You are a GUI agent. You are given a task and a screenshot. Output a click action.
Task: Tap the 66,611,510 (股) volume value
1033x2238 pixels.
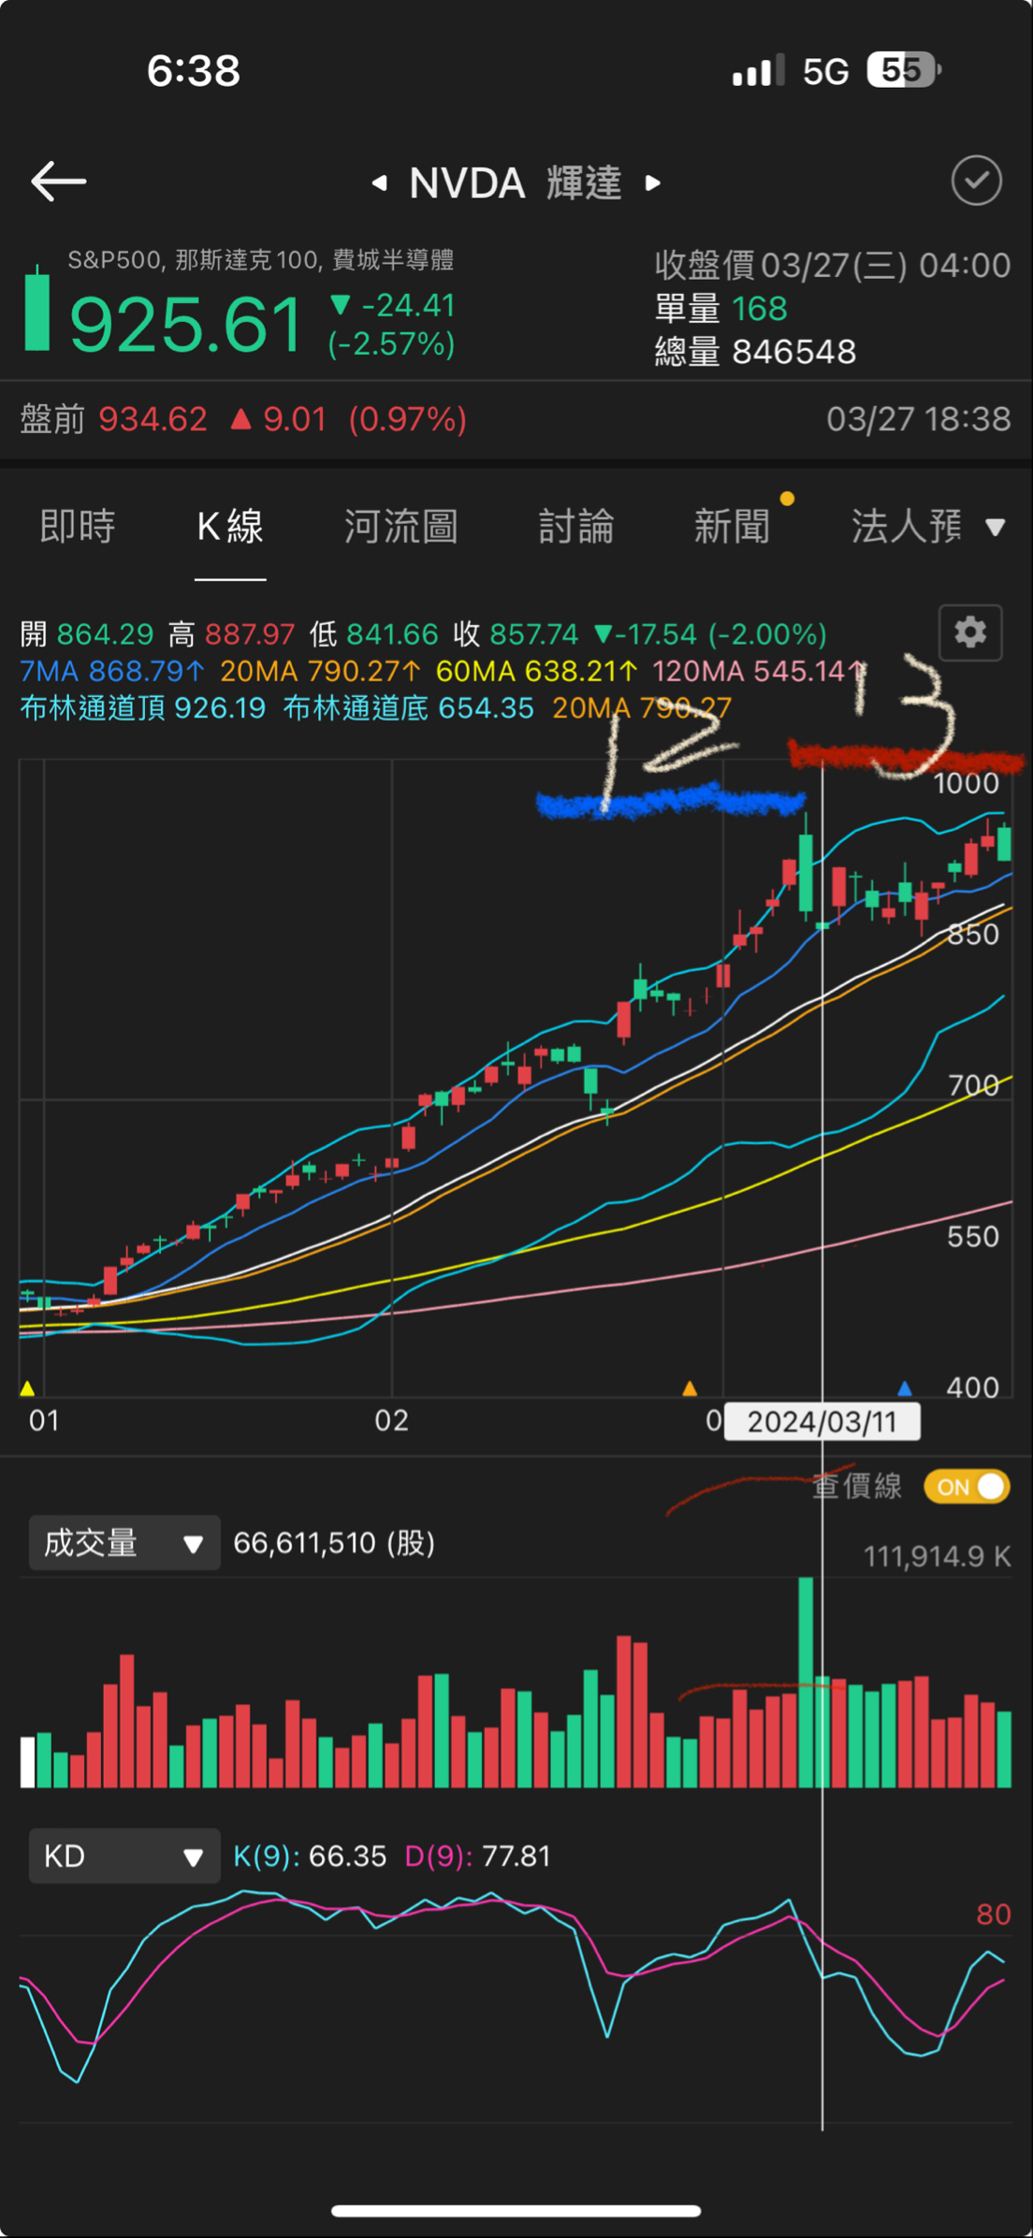(x=334, y=1543)
